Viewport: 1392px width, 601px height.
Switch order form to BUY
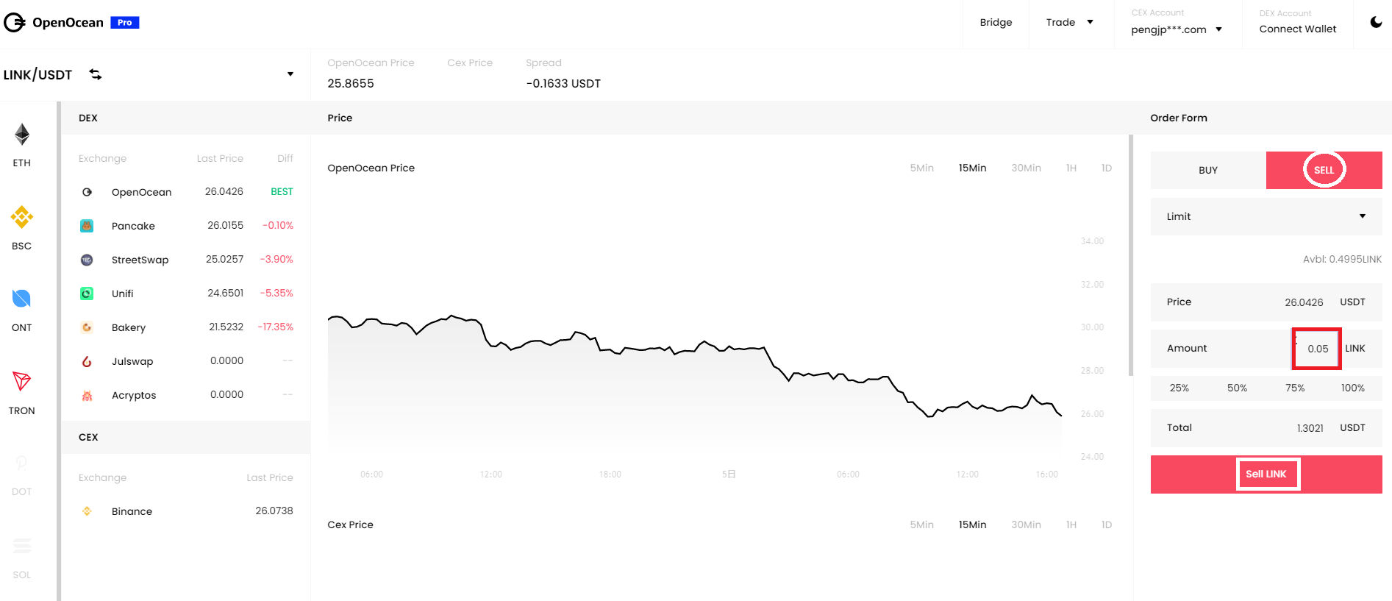coord(1208,170)
